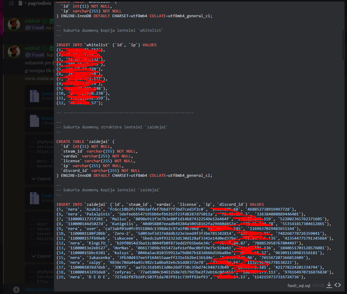Click the document icon before pagrindinis
This screenshot has width=347, height=294.
click(x=20, y=4)
